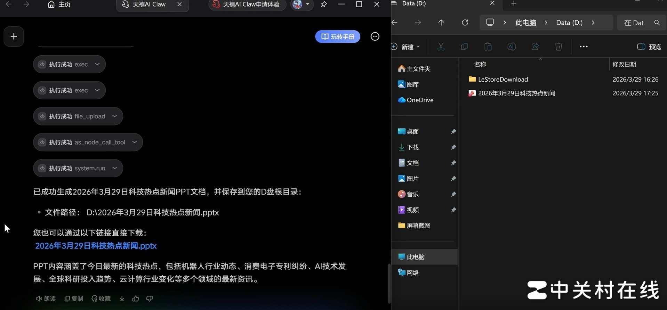Go up one folder level in Explorer
The image size is (667, 310).
pyautogui.click(x=441, y=23)
